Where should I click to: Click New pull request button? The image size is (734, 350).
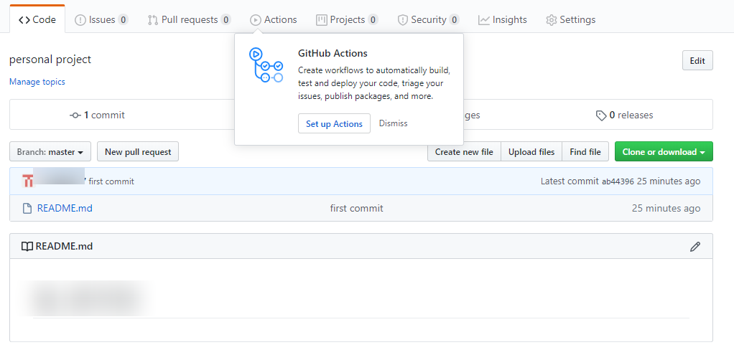click(x=138, y=151)
